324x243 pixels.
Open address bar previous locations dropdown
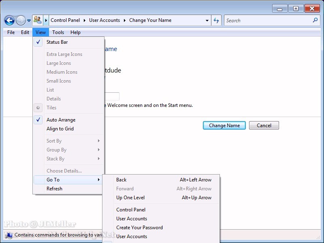point(207,21)
